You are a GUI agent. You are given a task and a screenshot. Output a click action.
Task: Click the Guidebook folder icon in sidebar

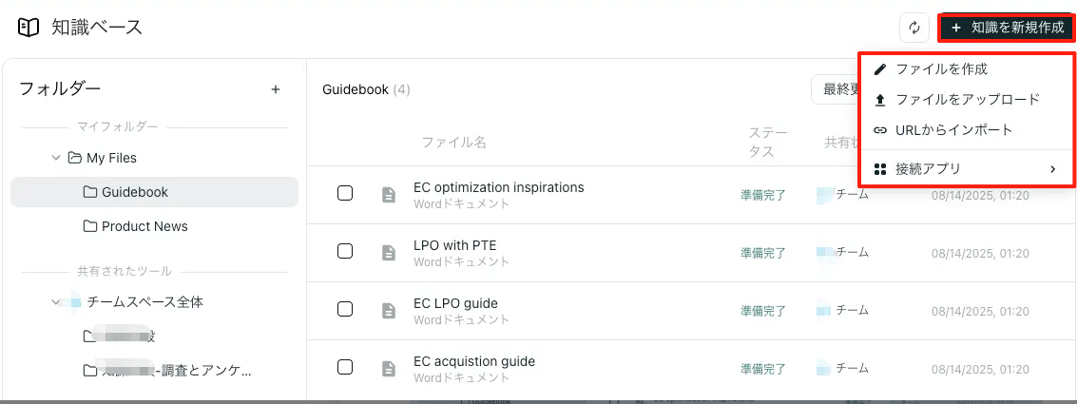click(90, 192)
